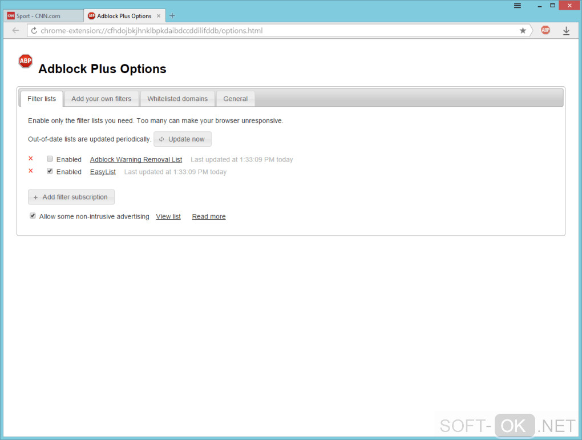Screen dimensions: 582x440
Task: Disable the EasyList Enabled checkbox
Action: tap(50, 171)
